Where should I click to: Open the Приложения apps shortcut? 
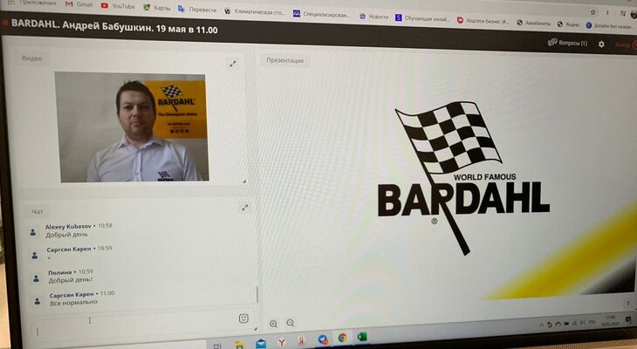32,3
